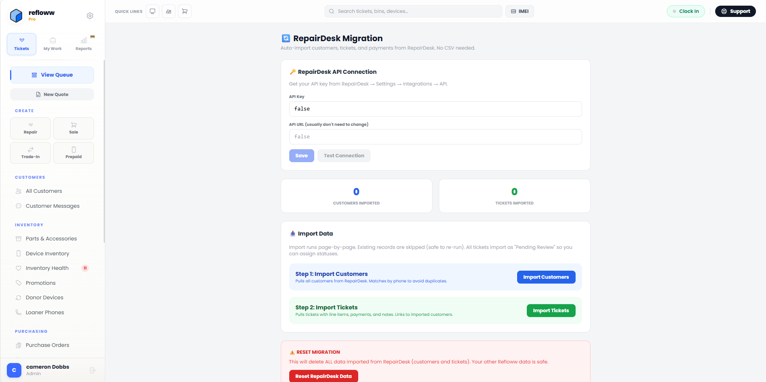Viewport: 766px width, 382px height.
Task: Click Reset RepairDesk Data
Action: coord(324,376)
